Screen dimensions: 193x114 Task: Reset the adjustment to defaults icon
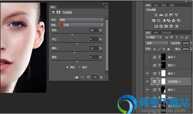pyautogui.click(x=88, y=77)
